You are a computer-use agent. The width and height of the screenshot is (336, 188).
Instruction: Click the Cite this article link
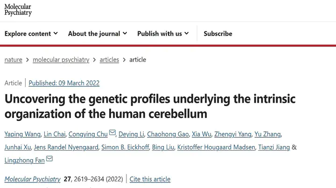150,179
